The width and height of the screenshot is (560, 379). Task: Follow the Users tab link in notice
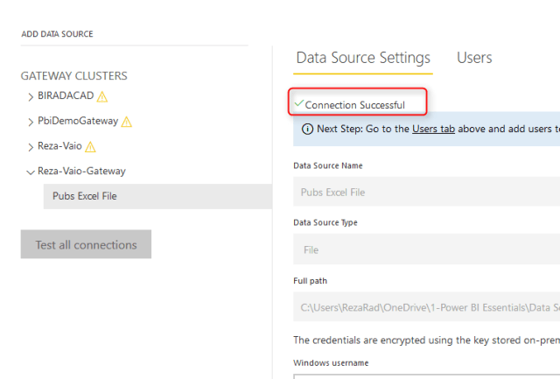(433, 129)
